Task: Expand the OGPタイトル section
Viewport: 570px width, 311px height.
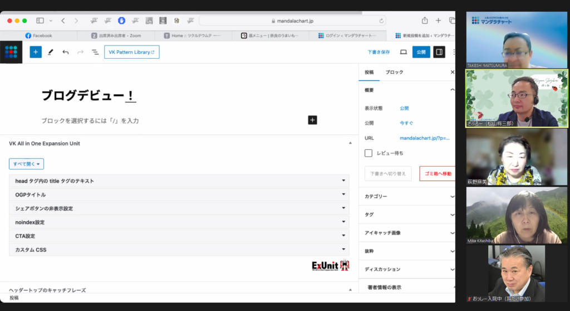Action: tap(179, 195)
